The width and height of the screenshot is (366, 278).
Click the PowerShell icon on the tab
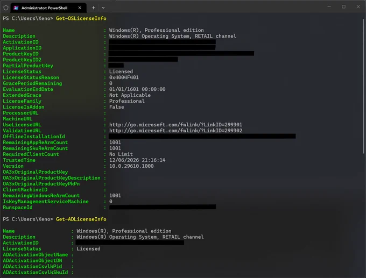pos(16,8)
